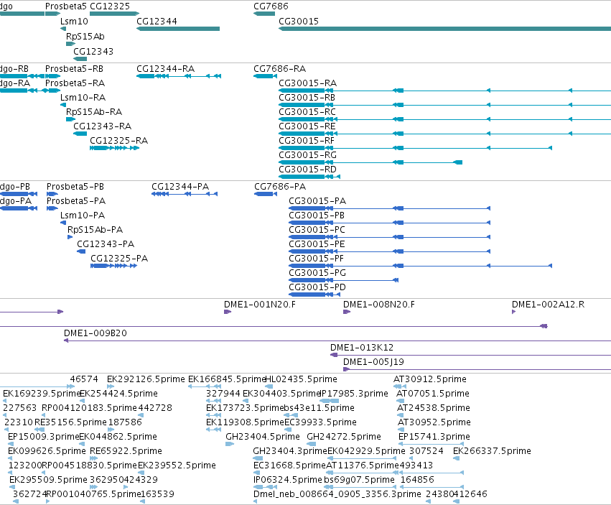Select transcript RpS15Ab-RA
Screen dimensions: 611x505
[x=70, y=119]
